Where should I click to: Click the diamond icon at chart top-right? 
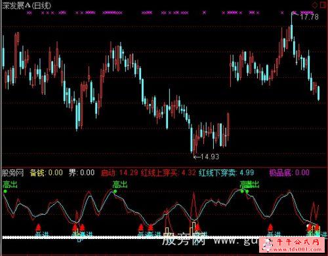[x=315, y=5]
